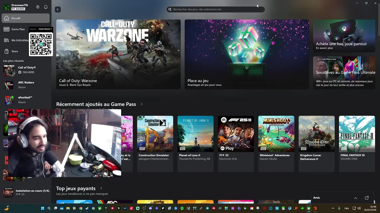The image size is (380, 213).
Task: Collapse the Amis panel chevron
Action: pyautogui.click(x=356, y=198)
